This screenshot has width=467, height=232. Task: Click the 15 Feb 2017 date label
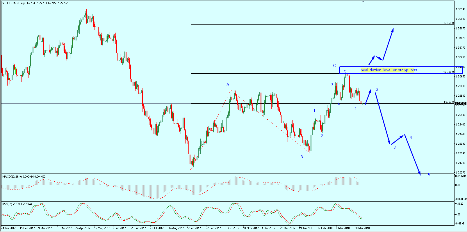[x=27, y=228]
